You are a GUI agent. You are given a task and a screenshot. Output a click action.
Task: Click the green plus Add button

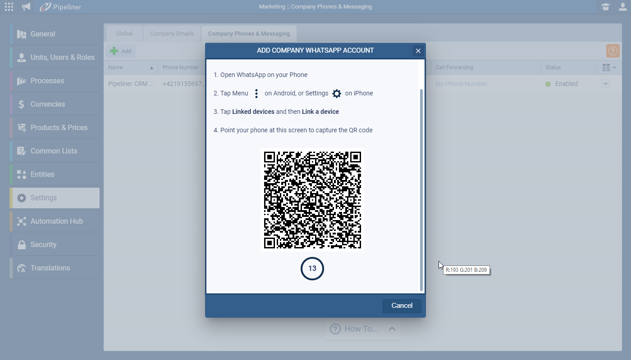[x=120, y=51]
